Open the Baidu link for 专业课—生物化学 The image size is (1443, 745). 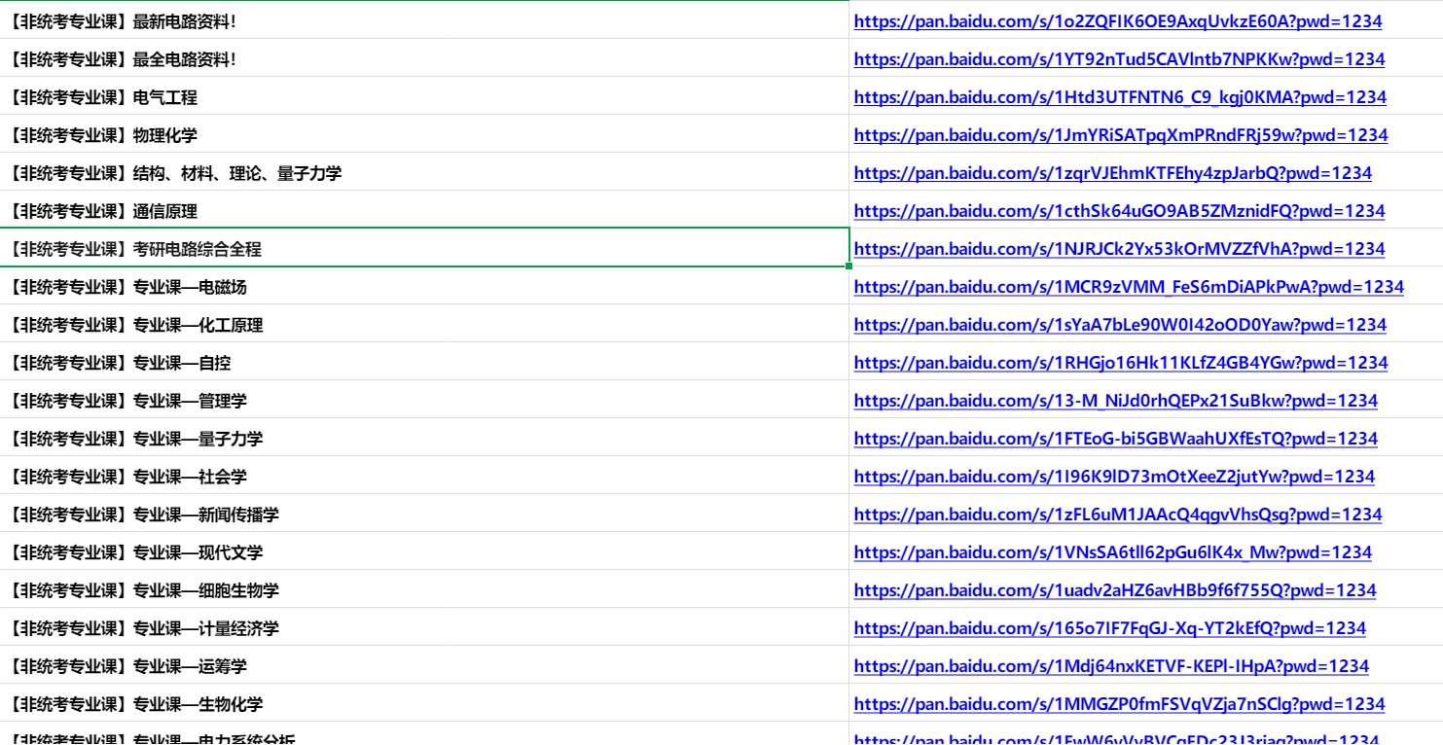point(1119,704)
